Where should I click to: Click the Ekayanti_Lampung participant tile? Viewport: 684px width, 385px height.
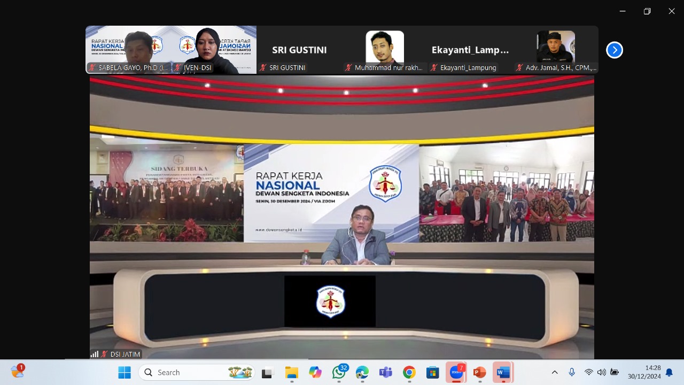470,50
